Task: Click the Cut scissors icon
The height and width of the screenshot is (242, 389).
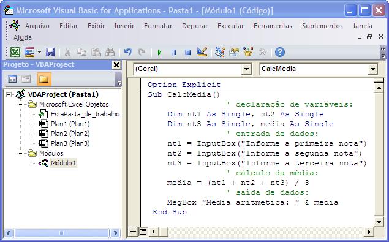Action: tap(67, 52)
